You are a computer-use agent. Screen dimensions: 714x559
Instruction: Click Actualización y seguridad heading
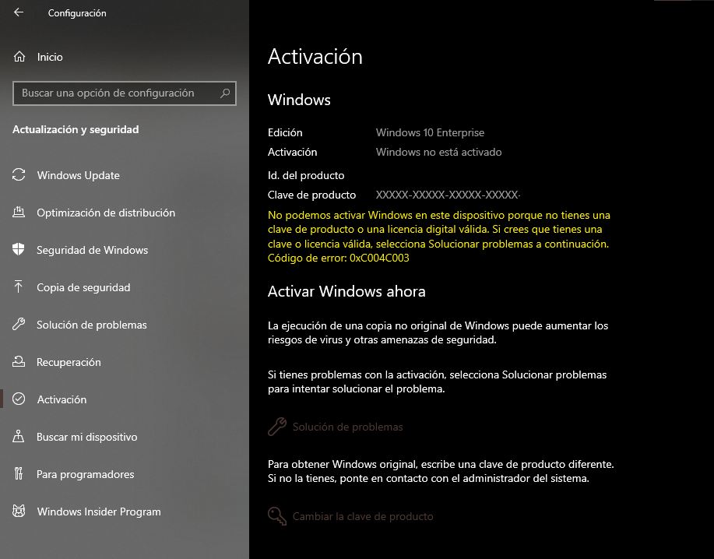click(x=76, y=130)
